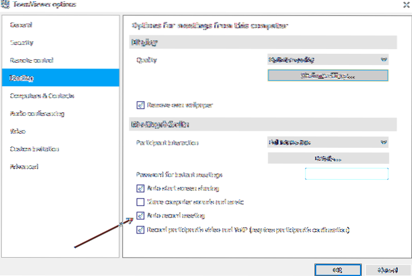Image resolution: width=412 pixels, height=276 pixels.
Task: Toggle Remove own wallpaper checkbox
Action: [140, 105]
